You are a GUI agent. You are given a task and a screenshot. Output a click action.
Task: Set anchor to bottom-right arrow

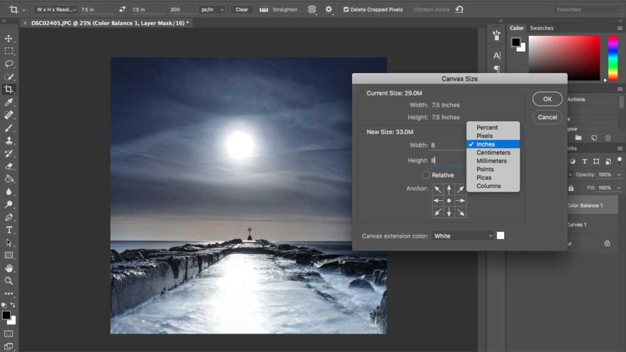pyautogui.click(x=461, y=212)
